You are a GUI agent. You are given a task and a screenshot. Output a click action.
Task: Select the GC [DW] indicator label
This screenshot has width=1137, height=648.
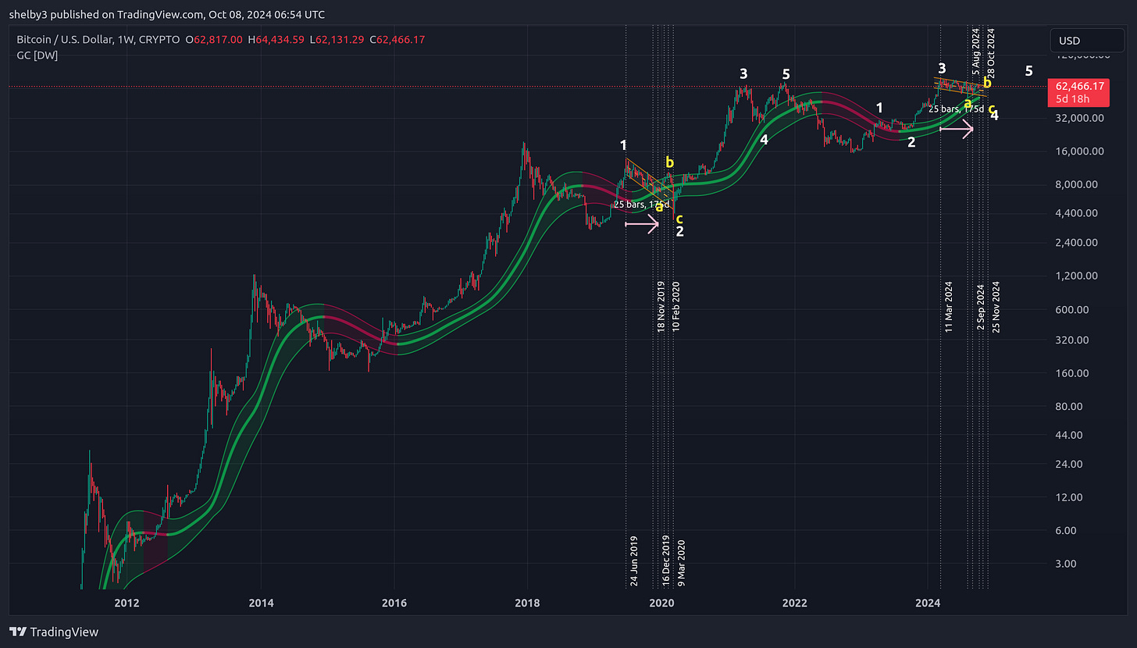tap(37, 55)
